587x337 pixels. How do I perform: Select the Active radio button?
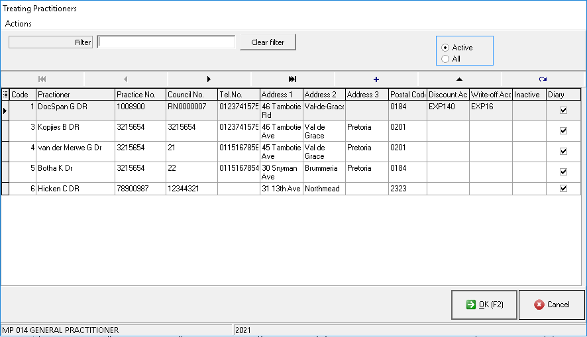tap(445, 48)
